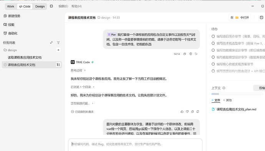Image resolution: width=265 pixels, height=151 pixels.
Task: Click the second user message bubble
Action: [x=151, y=127]
